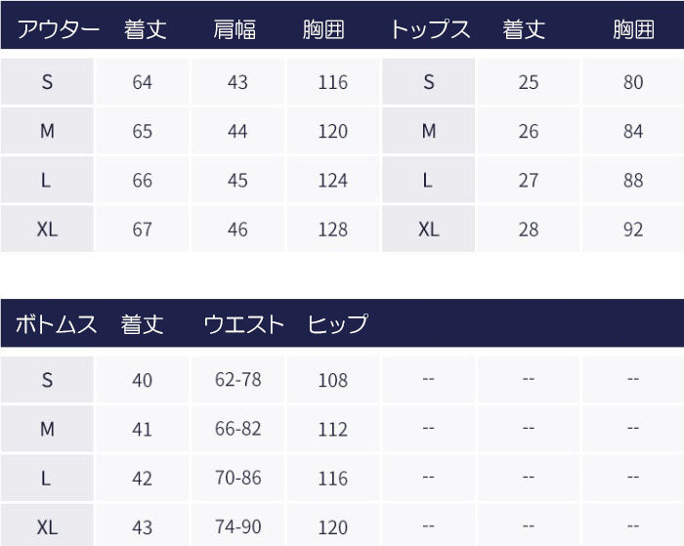Pick the 70-86 waist value
Image resolution: width=684 pixels, height=546 pixels.
(238, 479)
